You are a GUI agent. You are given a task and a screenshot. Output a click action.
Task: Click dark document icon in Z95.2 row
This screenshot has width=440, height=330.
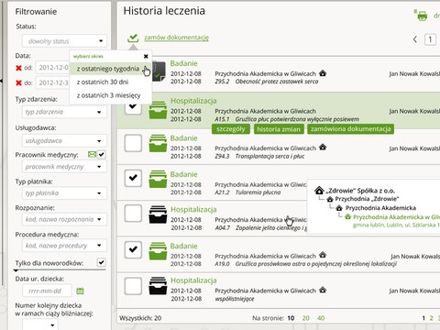point(159,71)
